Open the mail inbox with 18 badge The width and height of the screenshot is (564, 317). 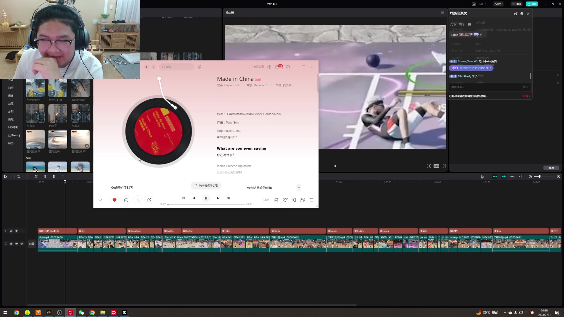[277, 67]
